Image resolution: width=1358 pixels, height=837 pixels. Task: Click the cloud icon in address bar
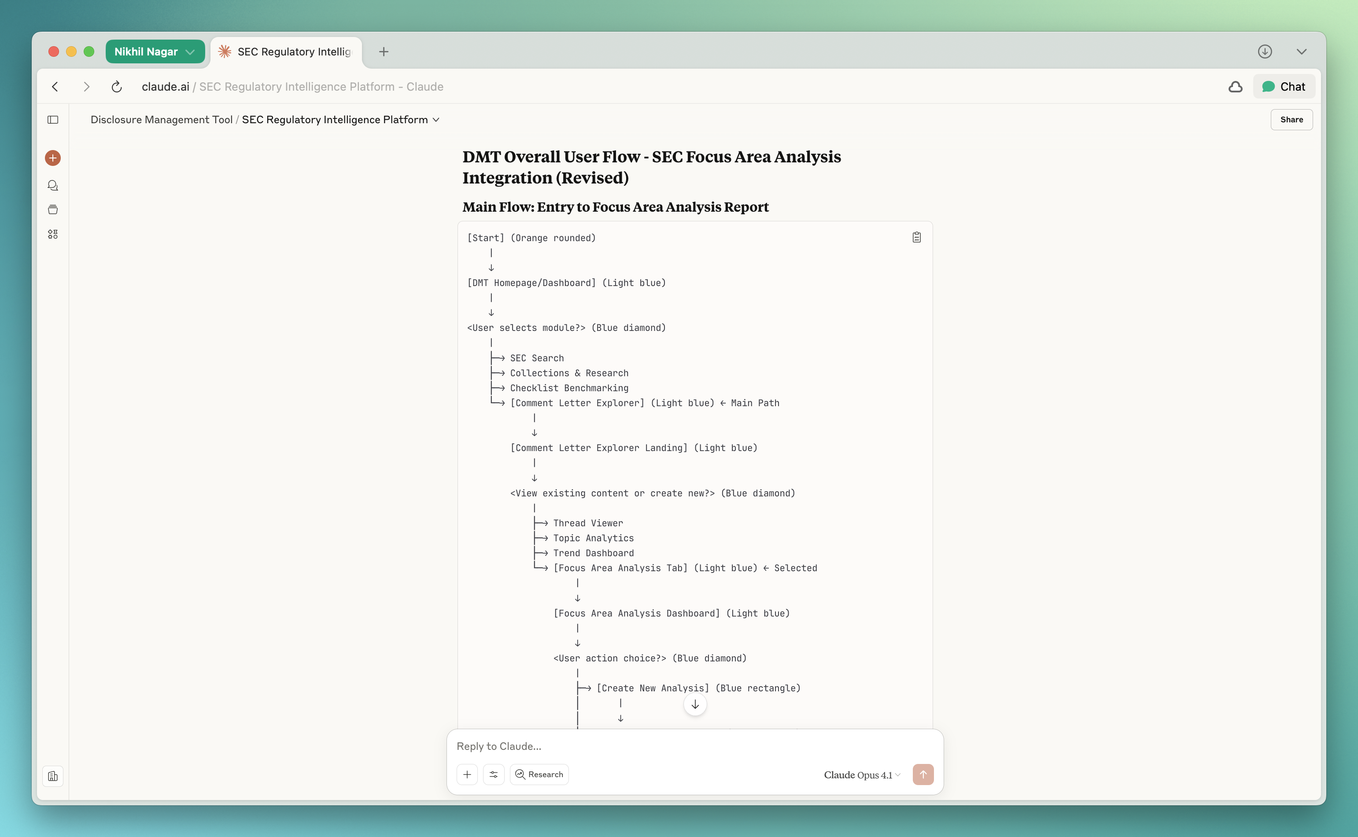coord(1235,87)
